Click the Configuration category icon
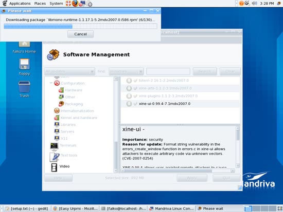The width and height of the screenshot is (283, 212). pos(57,83)
